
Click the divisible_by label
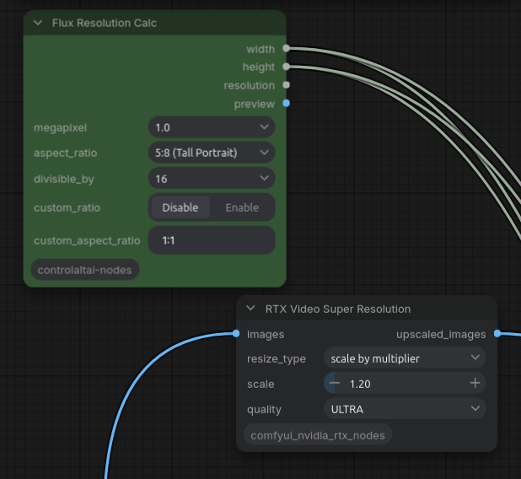pos(64,179)
